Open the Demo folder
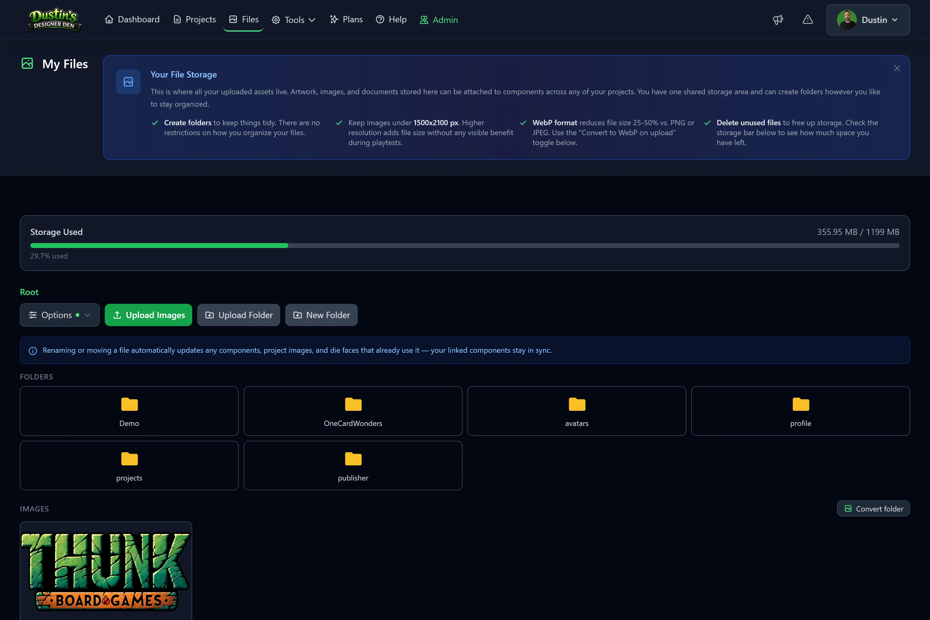Screen dimensions: 930x620 [x=129, y=411]
